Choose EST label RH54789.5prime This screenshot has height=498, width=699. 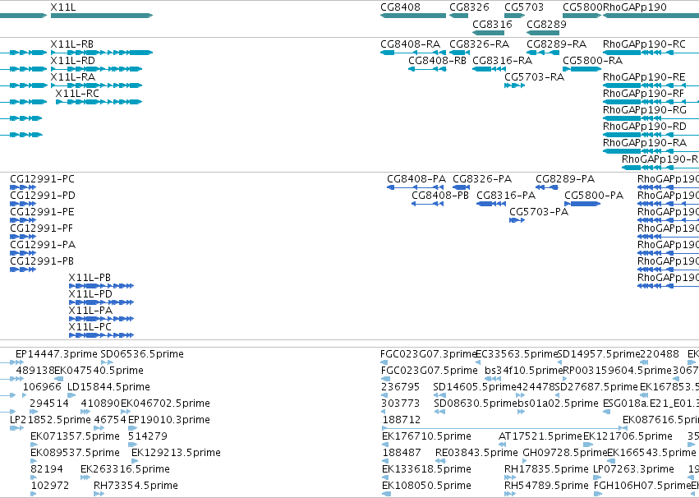[546, 486]
